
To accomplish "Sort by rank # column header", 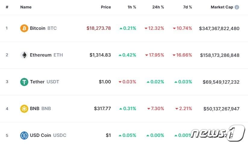I will (7, 7).
